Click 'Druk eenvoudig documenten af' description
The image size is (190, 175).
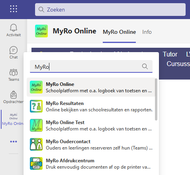coord(98,167)
